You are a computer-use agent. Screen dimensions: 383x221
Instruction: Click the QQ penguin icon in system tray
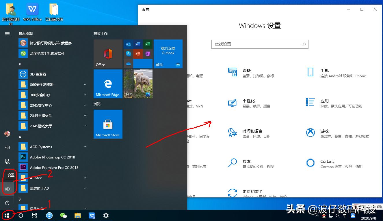click(x=324, y=216)
